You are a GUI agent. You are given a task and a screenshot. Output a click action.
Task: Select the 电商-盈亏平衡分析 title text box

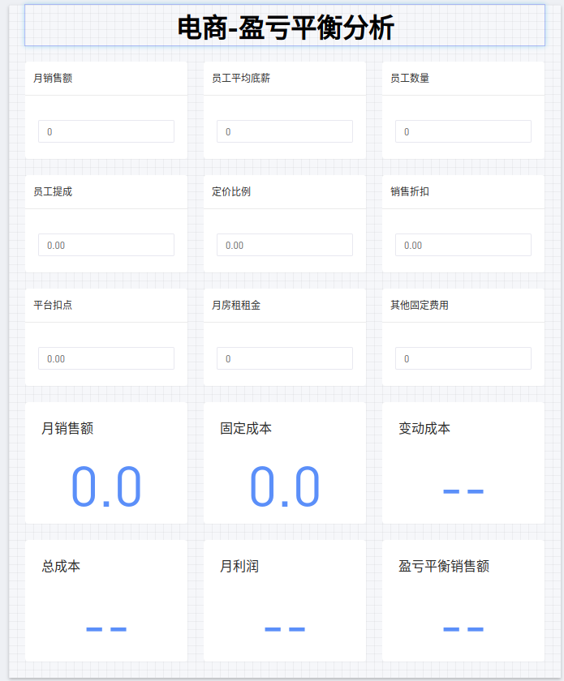[285, 27]
